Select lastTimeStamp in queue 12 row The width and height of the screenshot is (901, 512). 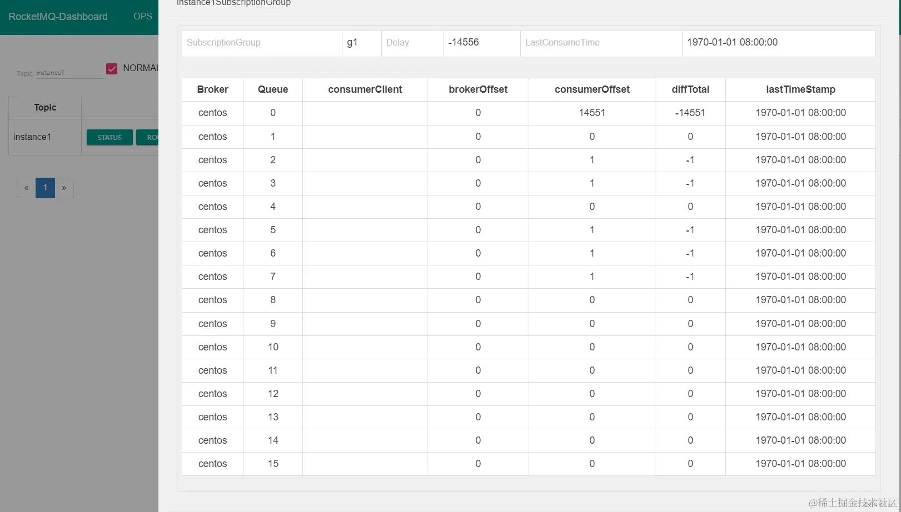click(800, 394)
